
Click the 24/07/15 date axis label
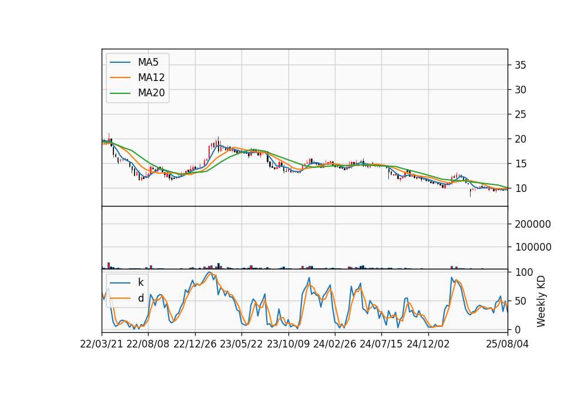(381, 344)
